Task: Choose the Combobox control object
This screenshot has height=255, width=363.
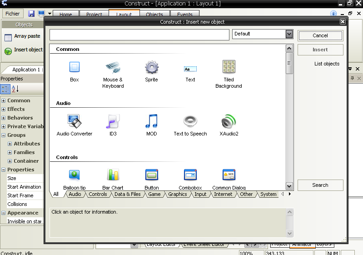Action: click(x=190, y=175)
